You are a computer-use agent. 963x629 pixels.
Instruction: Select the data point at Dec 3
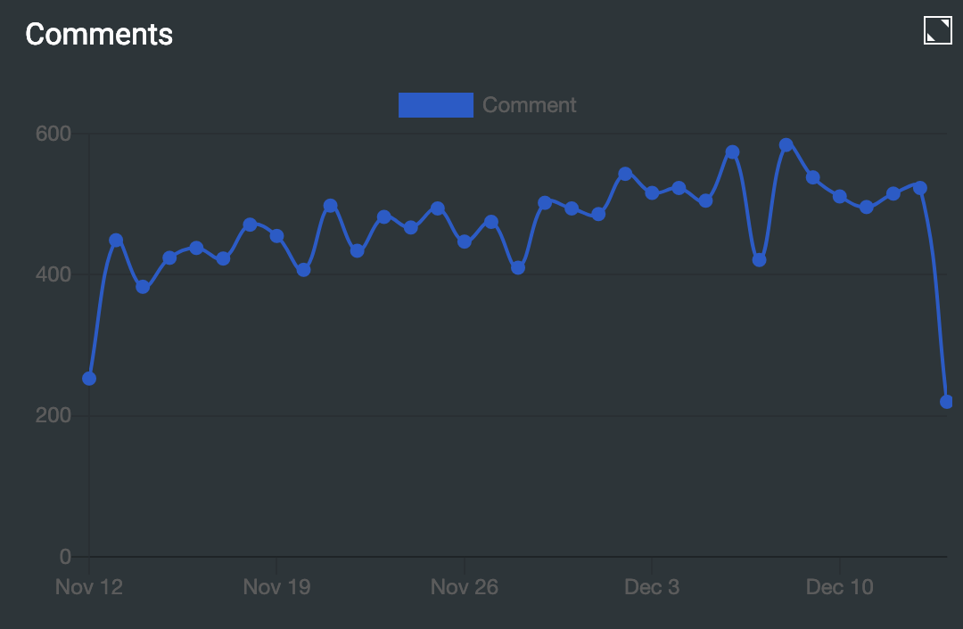652,192
